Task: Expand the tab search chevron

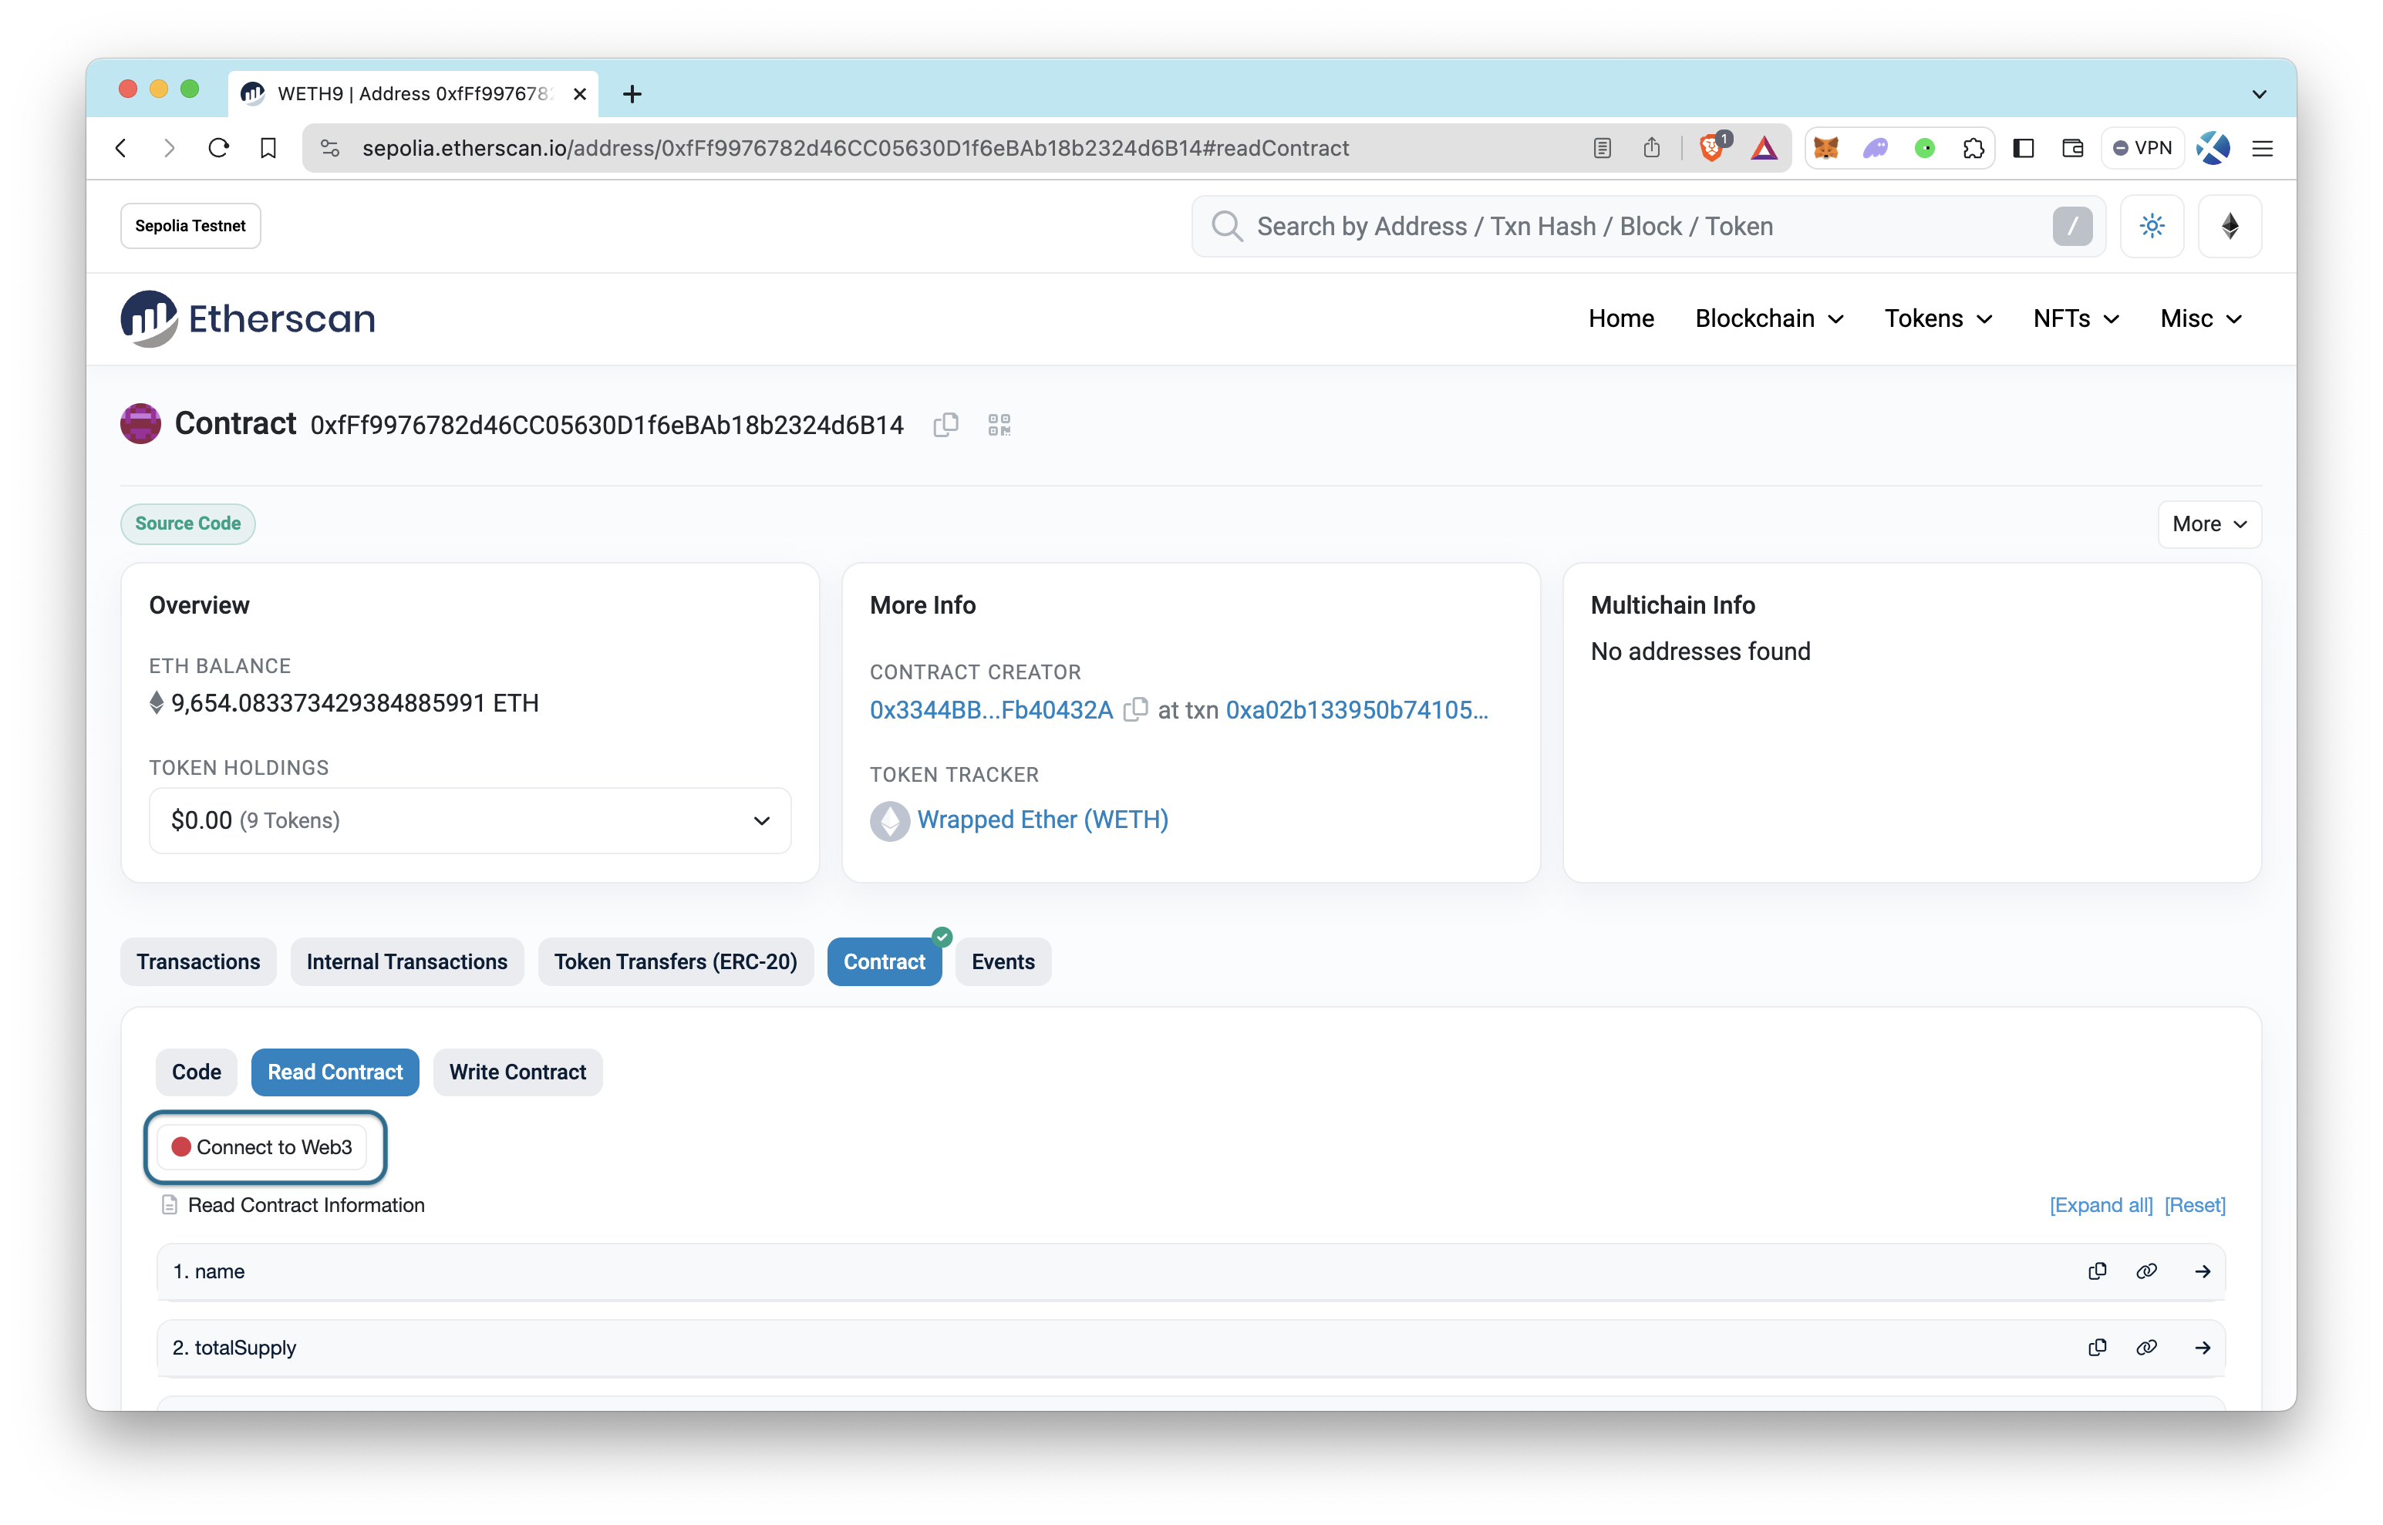Action: 2259,94
